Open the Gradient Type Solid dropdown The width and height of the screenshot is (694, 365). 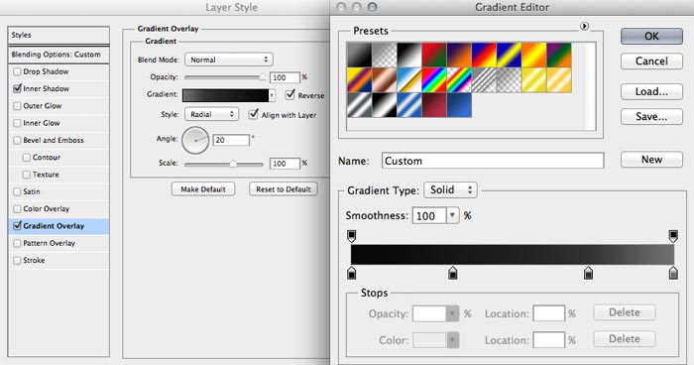[x=450, y=190]
